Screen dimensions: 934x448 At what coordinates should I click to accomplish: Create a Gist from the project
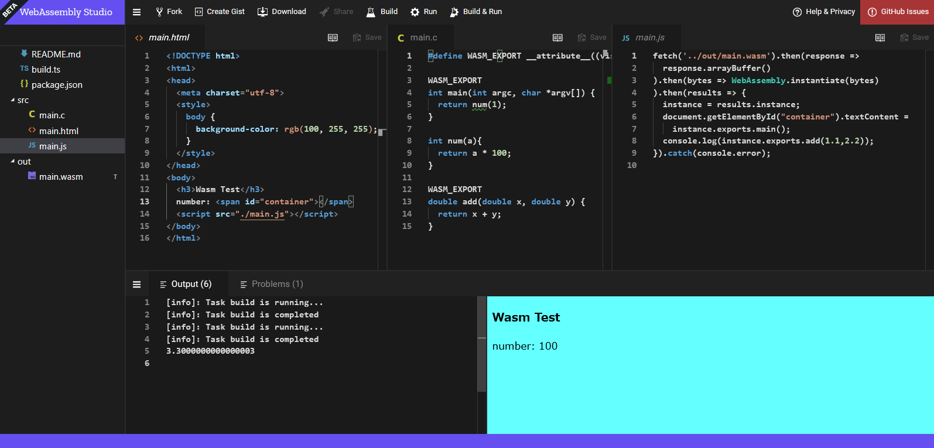point(220,12)
